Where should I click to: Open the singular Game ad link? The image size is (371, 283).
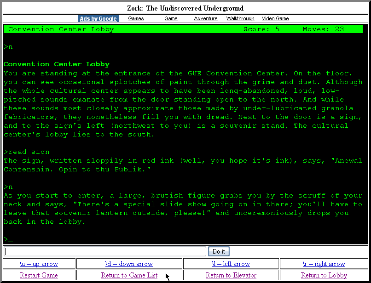[x=171, y=19]
